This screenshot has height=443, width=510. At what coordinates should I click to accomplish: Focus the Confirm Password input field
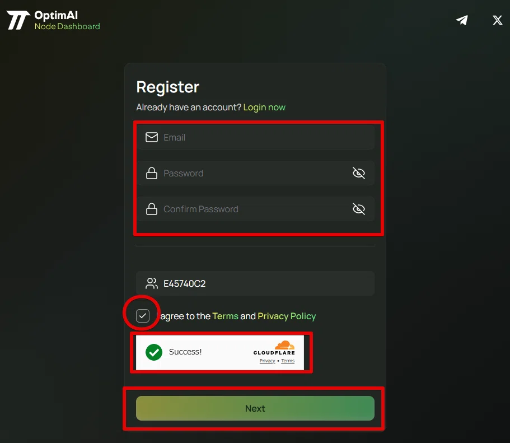point(255,209)
